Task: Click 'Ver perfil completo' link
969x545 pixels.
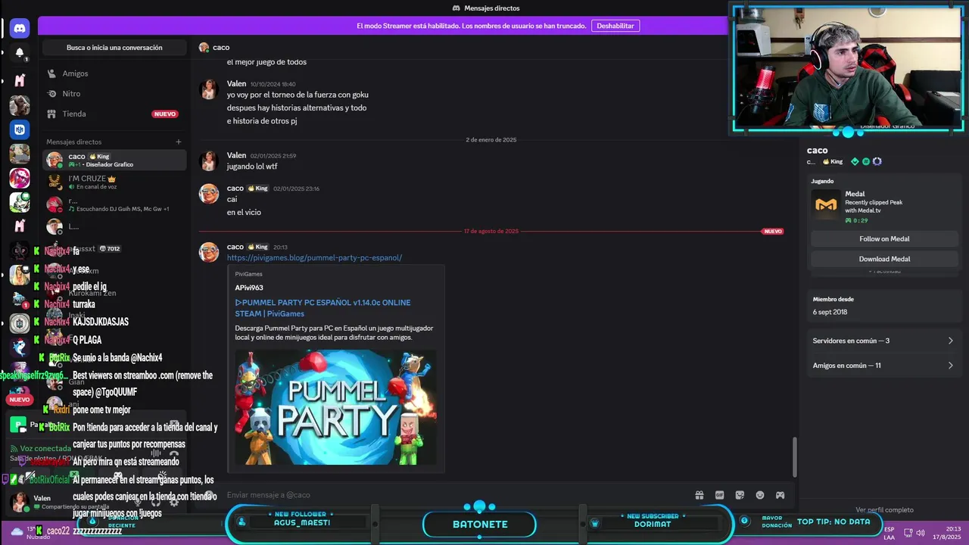Action: [884, 510]
